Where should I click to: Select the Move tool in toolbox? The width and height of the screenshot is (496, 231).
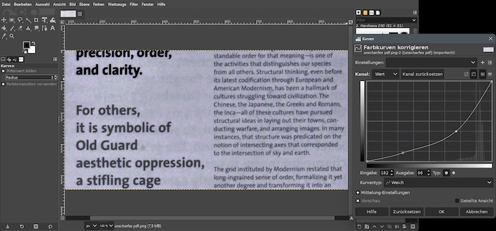pos(4,20)
